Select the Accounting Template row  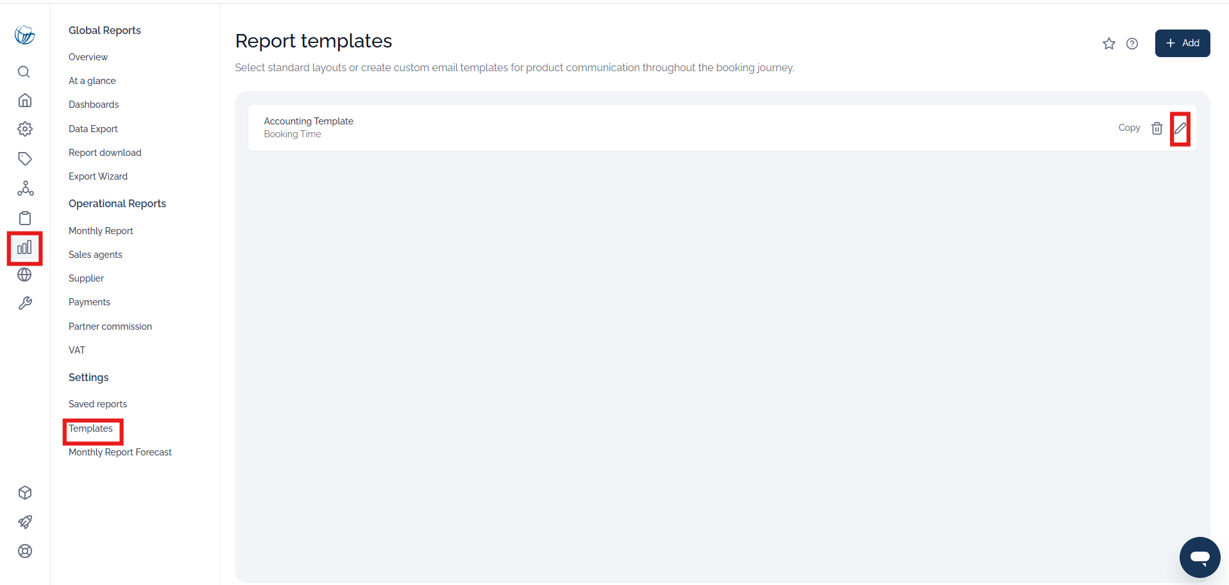722,128
